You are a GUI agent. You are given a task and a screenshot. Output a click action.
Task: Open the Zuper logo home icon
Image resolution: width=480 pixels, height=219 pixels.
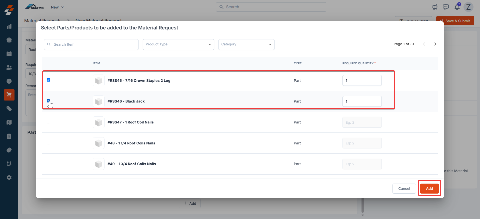pyautogui.click(x=9, y=10)
